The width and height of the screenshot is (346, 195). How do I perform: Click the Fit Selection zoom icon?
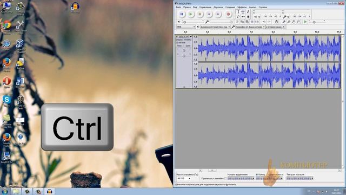(x=294, y=22)
